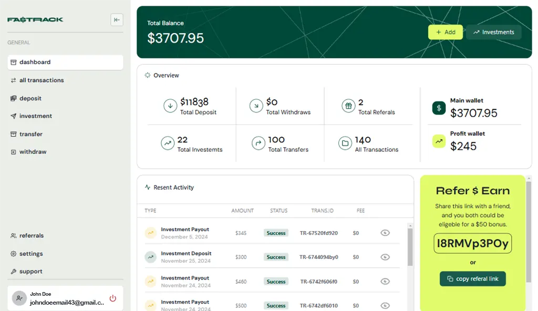538x311 pixels.
Task: Click the $460 Investment Payout row icon
Action: coord(151,282)
